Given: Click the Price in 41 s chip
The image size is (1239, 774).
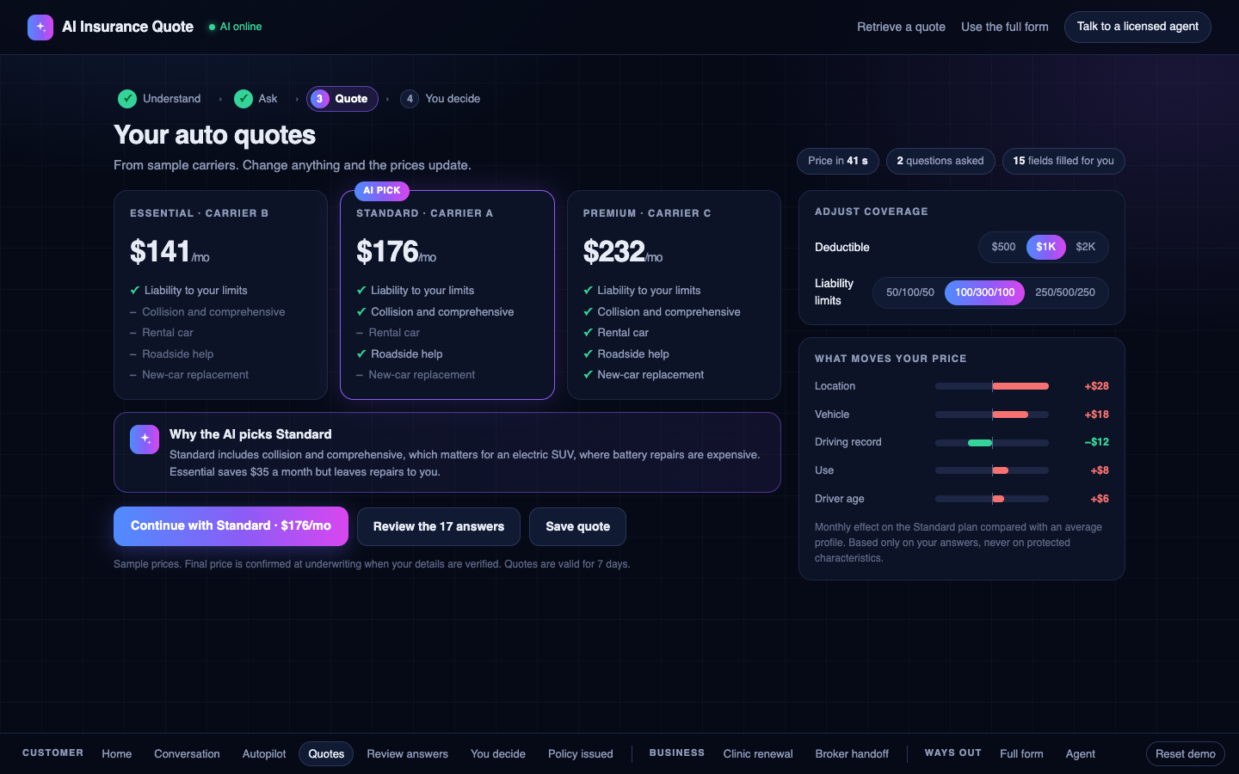Looking at the screenshot, I should [838, 161].
